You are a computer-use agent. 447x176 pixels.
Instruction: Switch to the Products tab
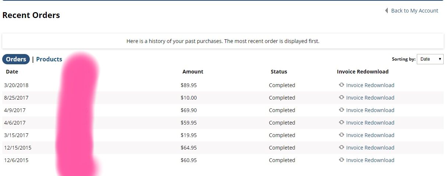[x=49, y=59]
